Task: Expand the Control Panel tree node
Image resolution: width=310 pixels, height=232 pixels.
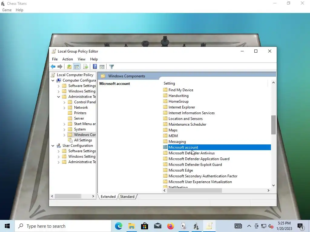Action: pos(64,102)
